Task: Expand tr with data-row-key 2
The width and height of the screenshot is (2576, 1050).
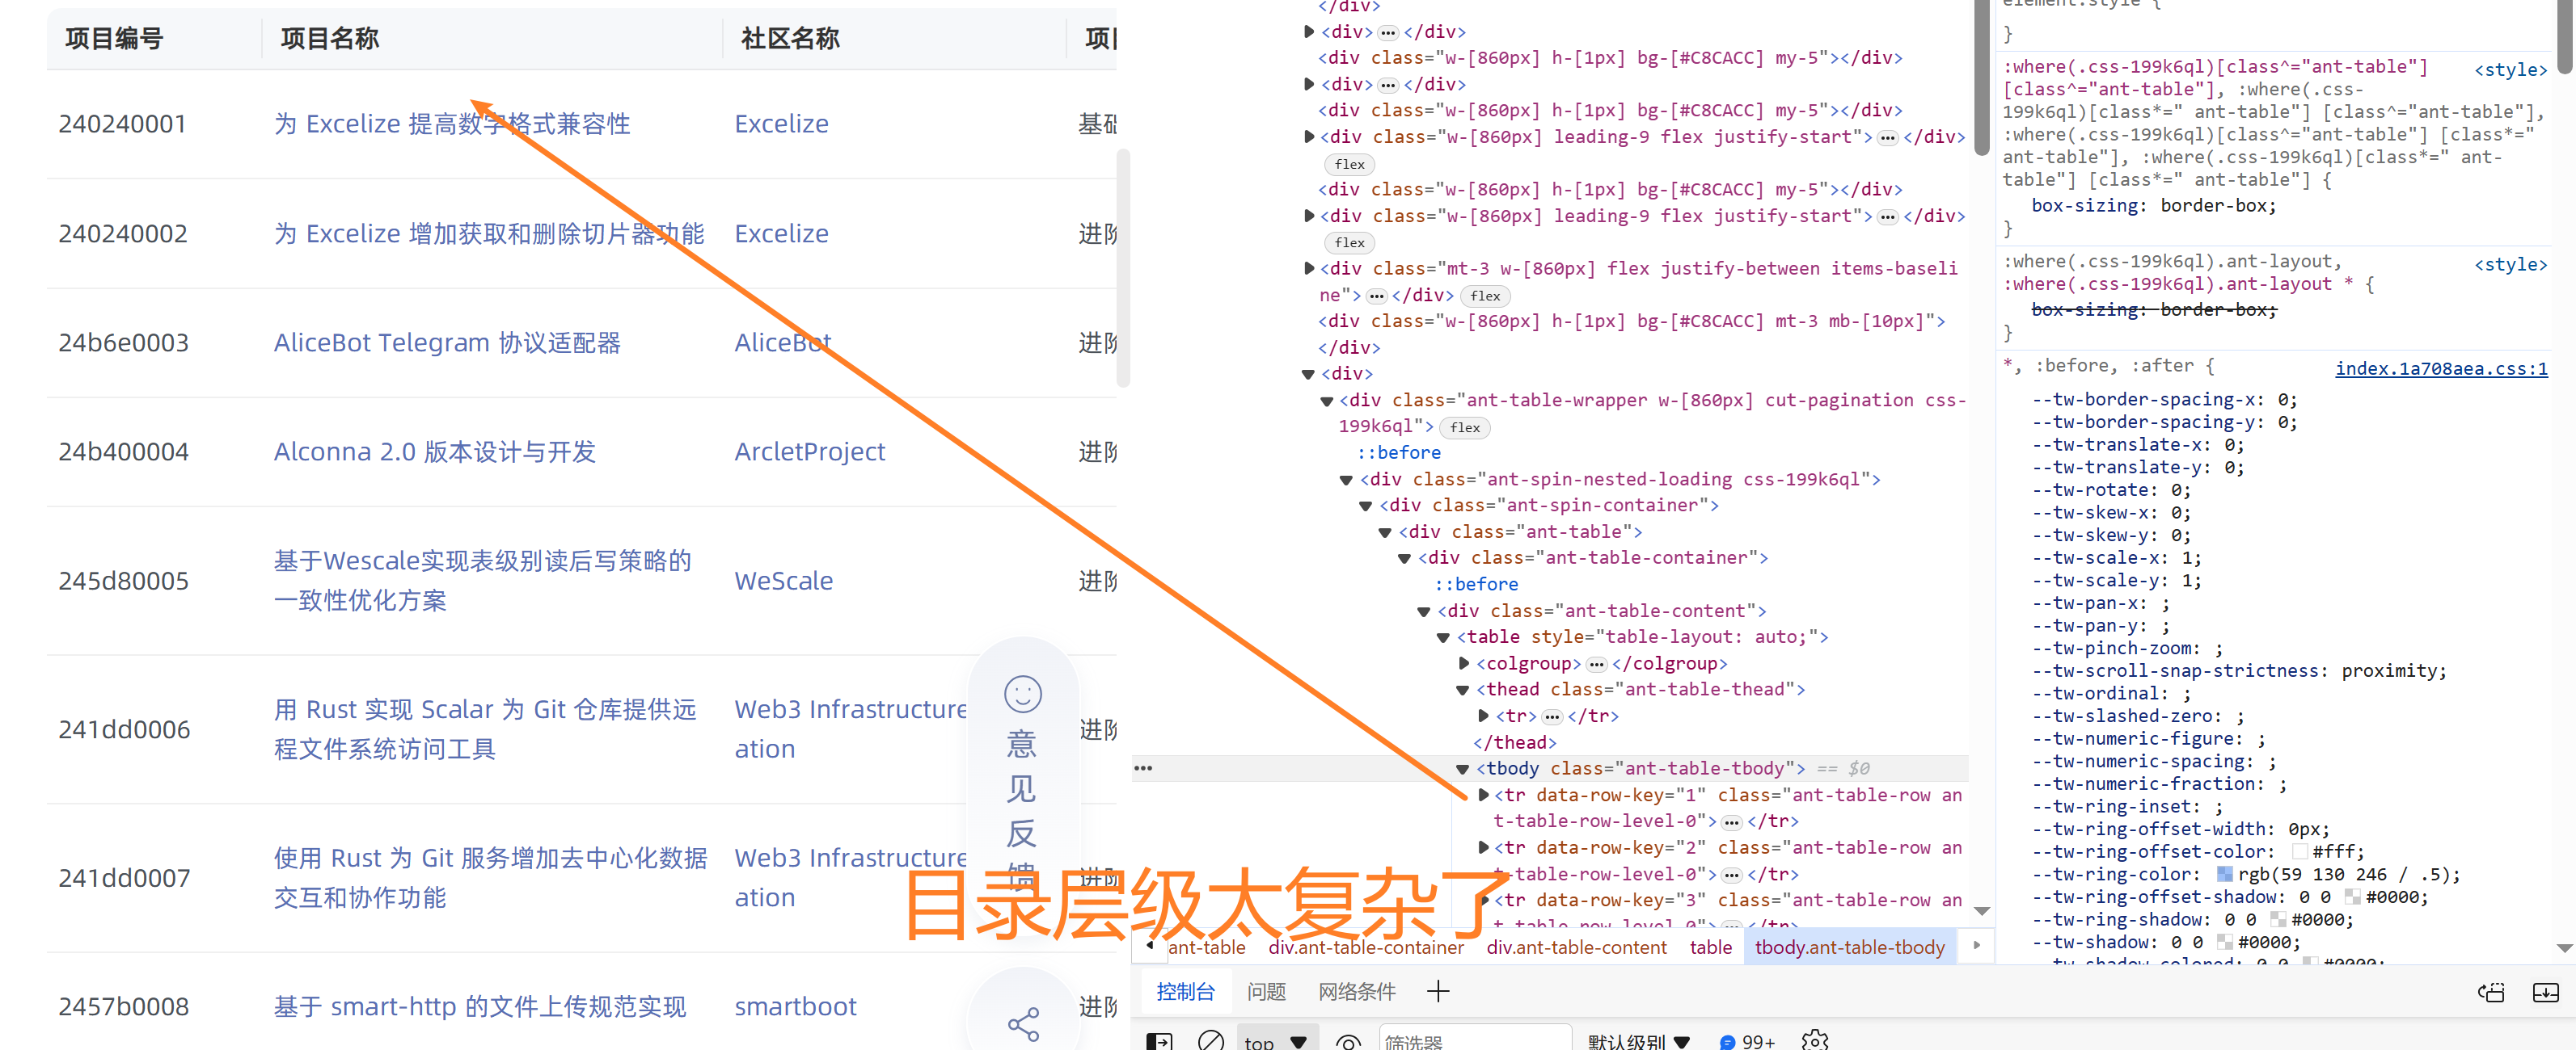Action: pyautogui.click(x=1483, y=846)
